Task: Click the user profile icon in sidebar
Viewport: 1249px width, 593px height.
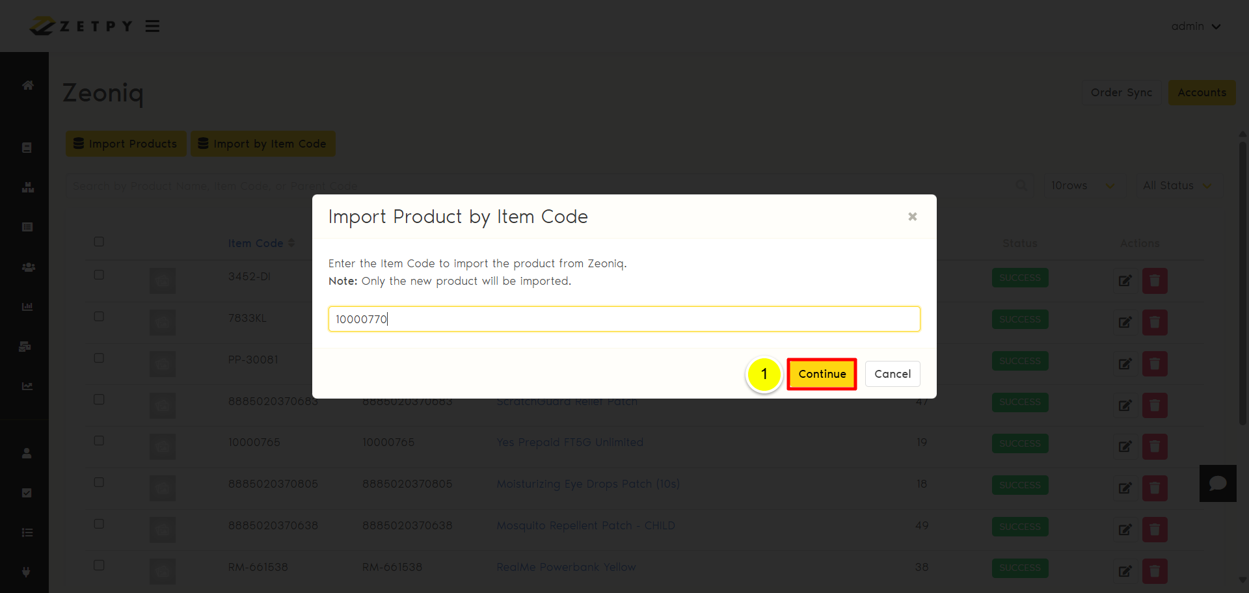Action: pyautogui.click(x=27, y=453)
